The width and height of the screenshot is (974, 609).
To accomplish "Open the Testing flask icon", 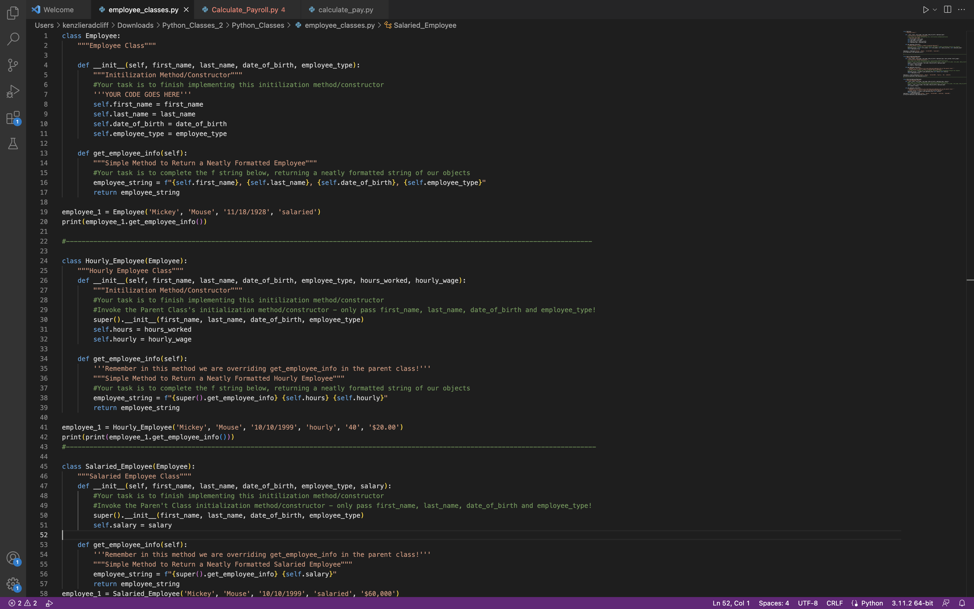I will coord(13,144).
